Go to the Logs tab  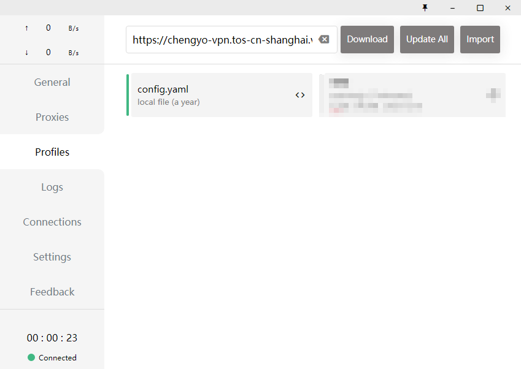point(52,187)
